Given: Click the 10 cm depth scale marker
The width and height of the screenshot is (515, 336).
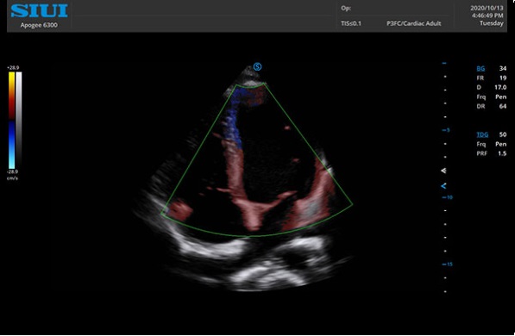Looking at the screenshot, I should 448,197.
